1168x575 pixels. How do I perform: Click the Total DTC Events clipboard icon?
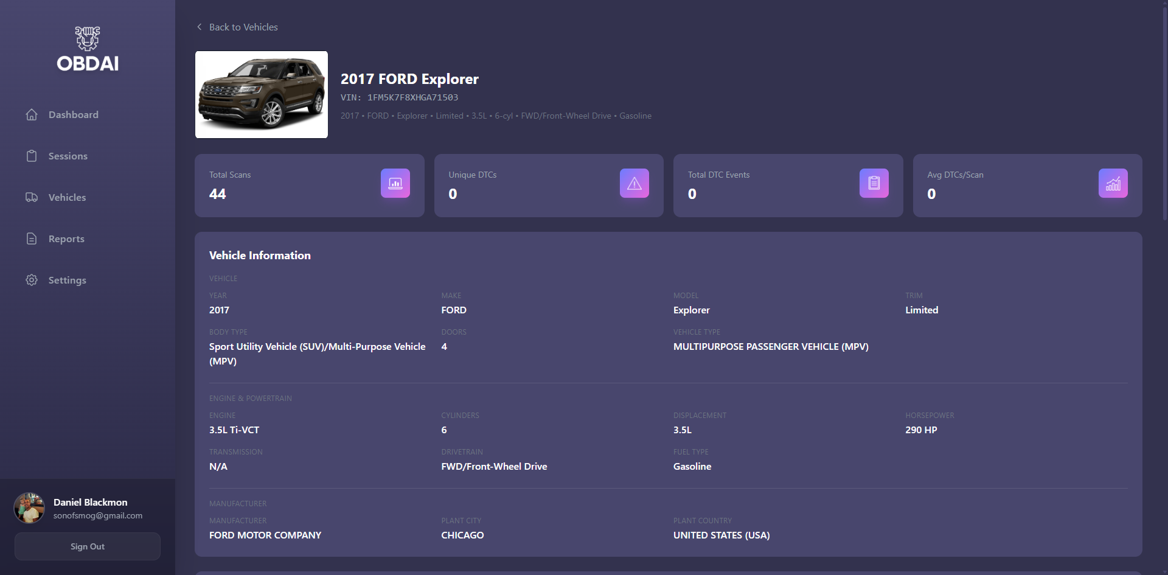(874, 183)
